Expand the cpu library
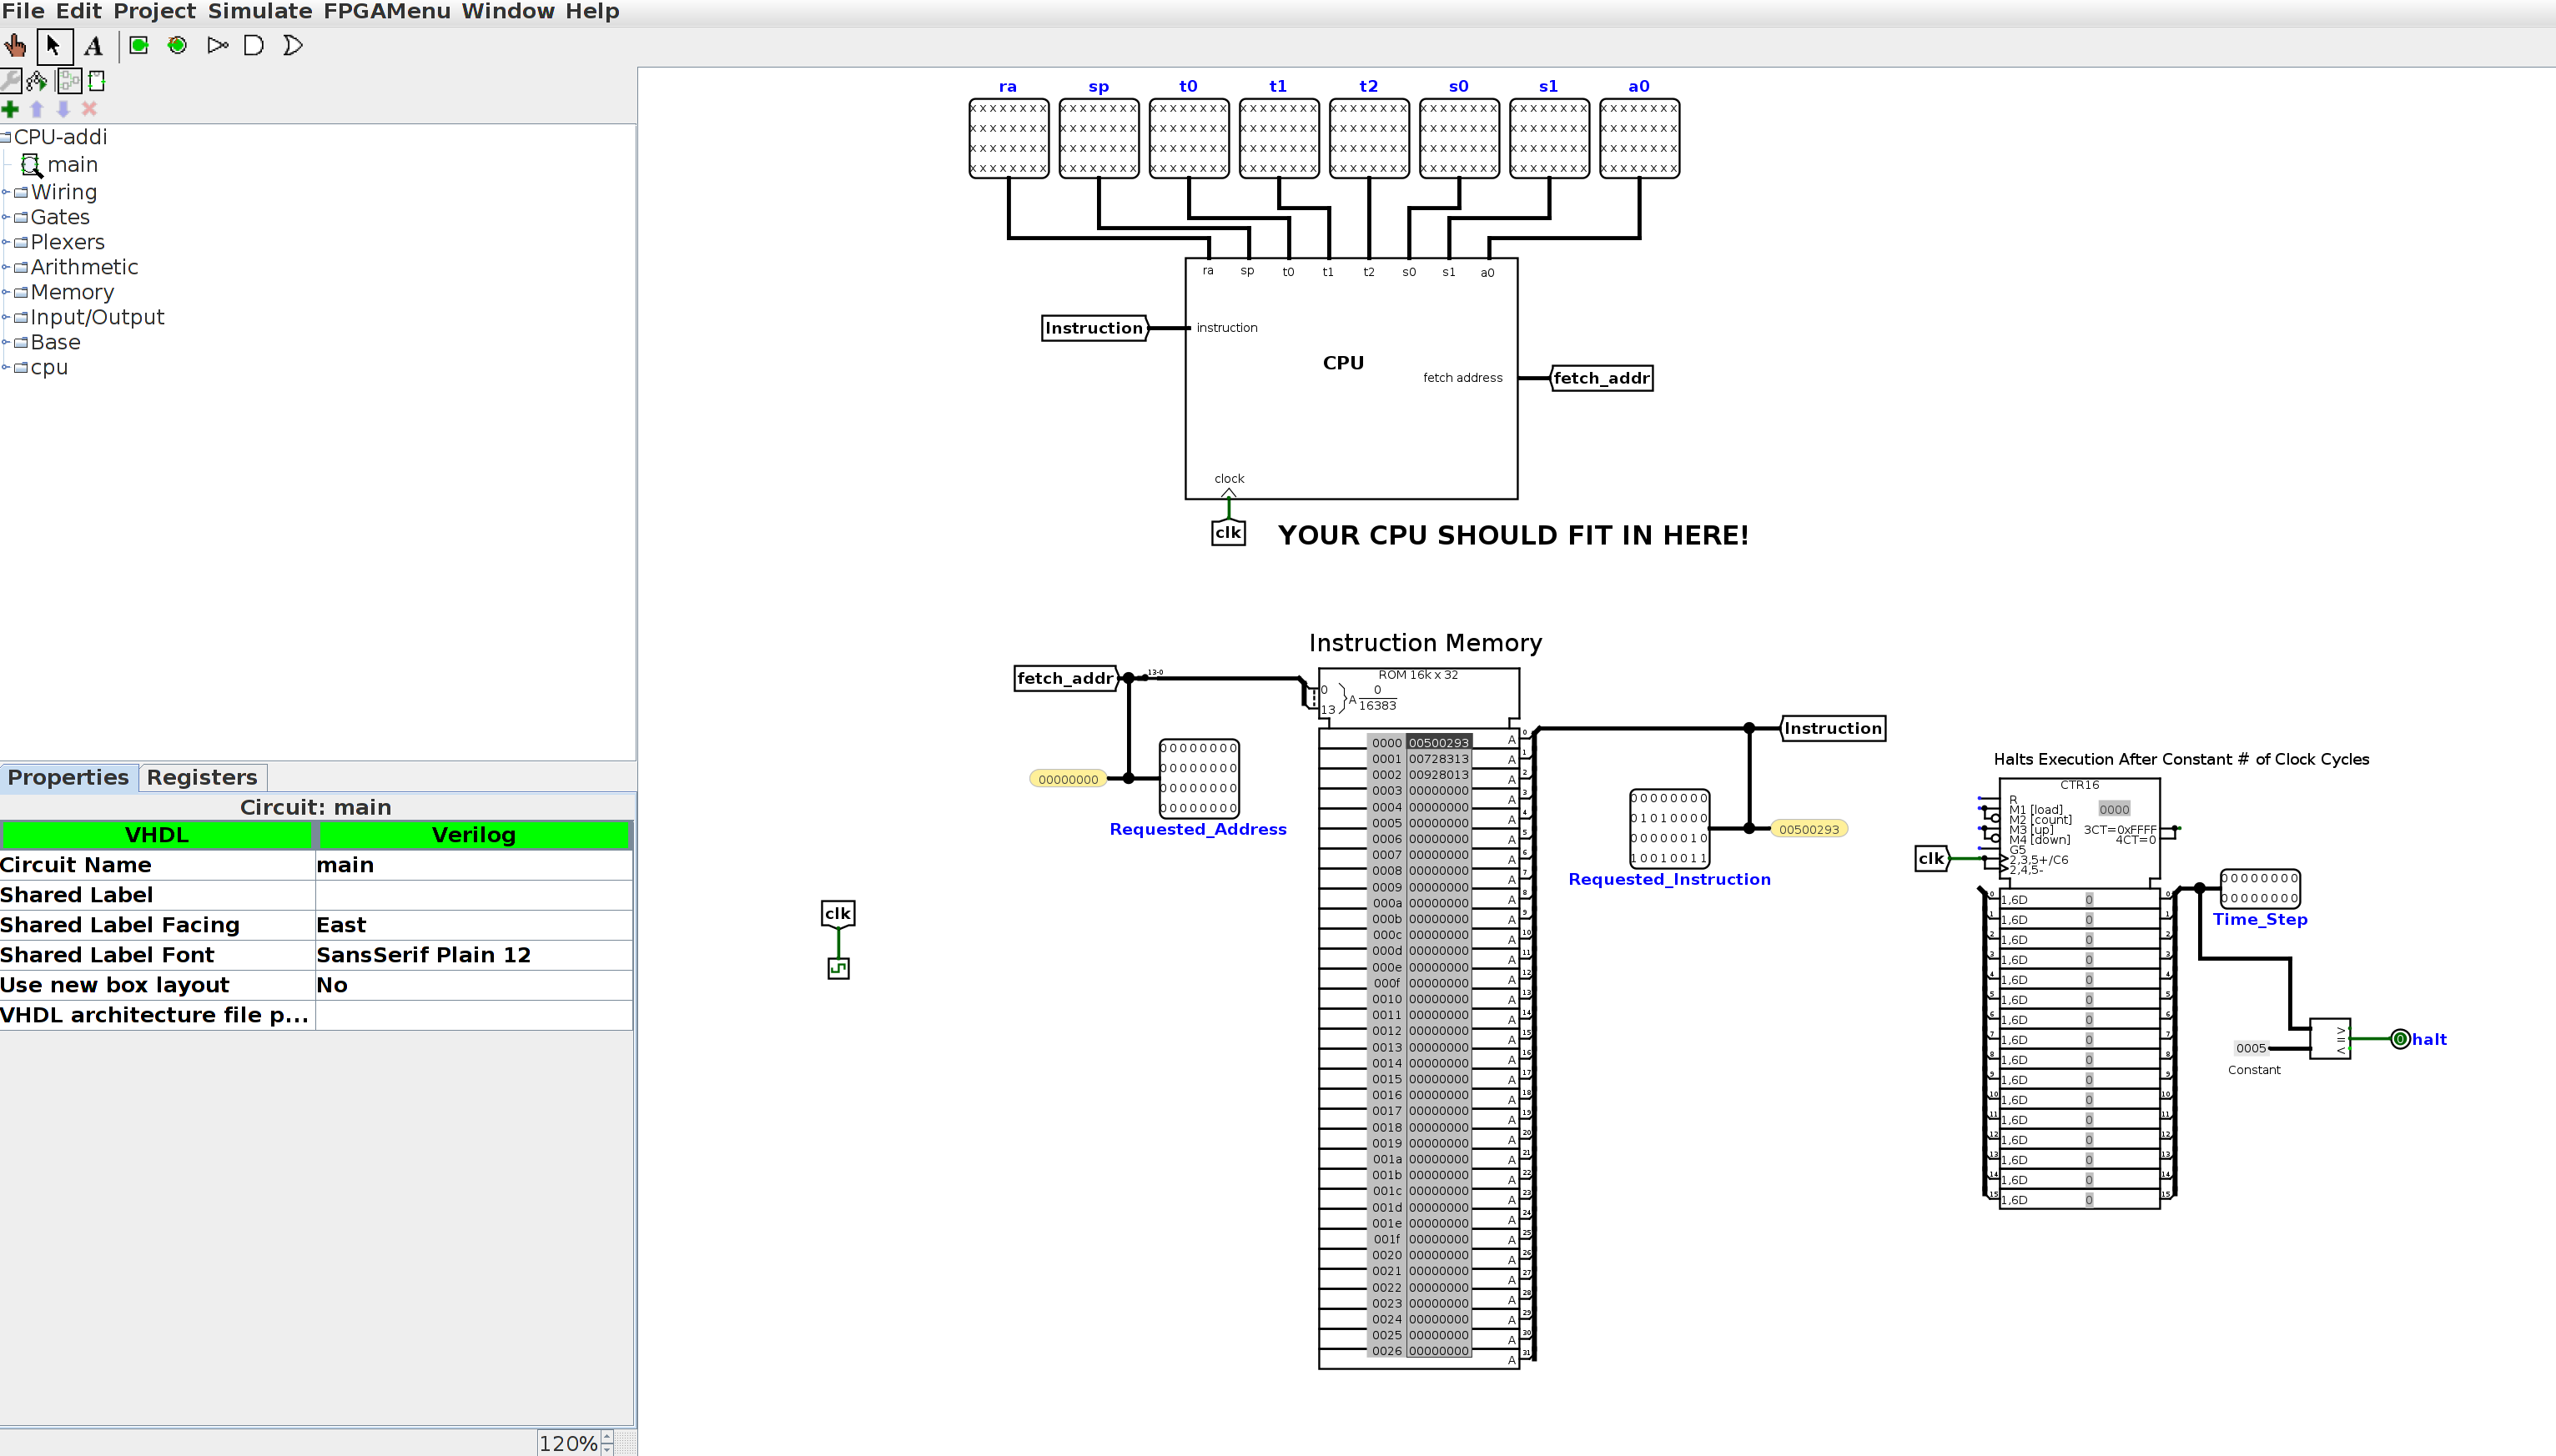 [6, 367]
